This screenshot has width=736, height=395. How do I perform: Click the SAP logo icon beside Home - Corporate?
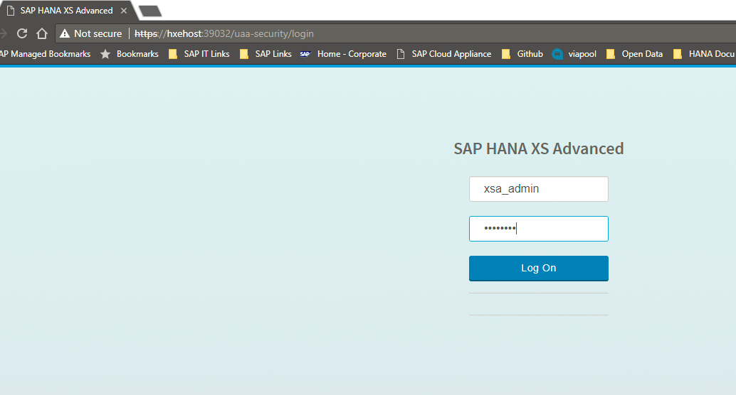(x=305, y=54)
